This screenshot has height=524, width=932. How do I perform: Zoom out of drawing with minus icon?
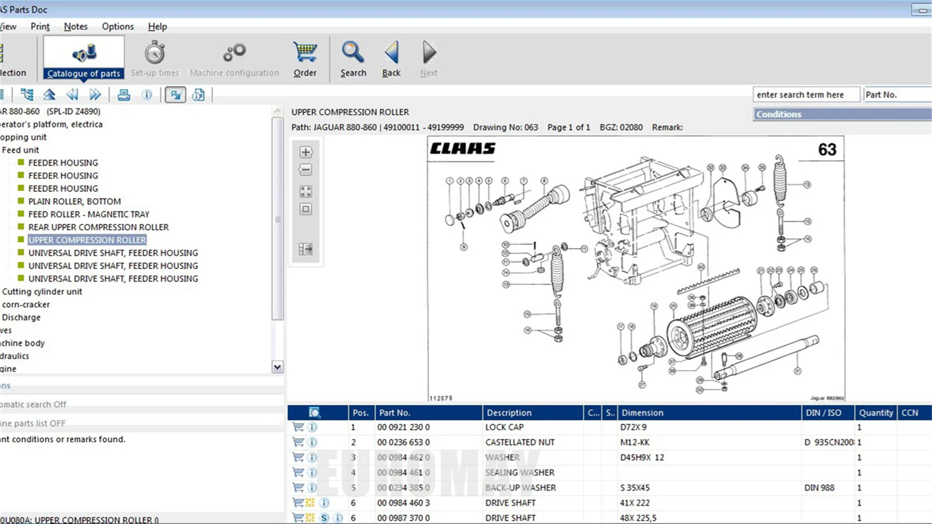pos(305,170)
